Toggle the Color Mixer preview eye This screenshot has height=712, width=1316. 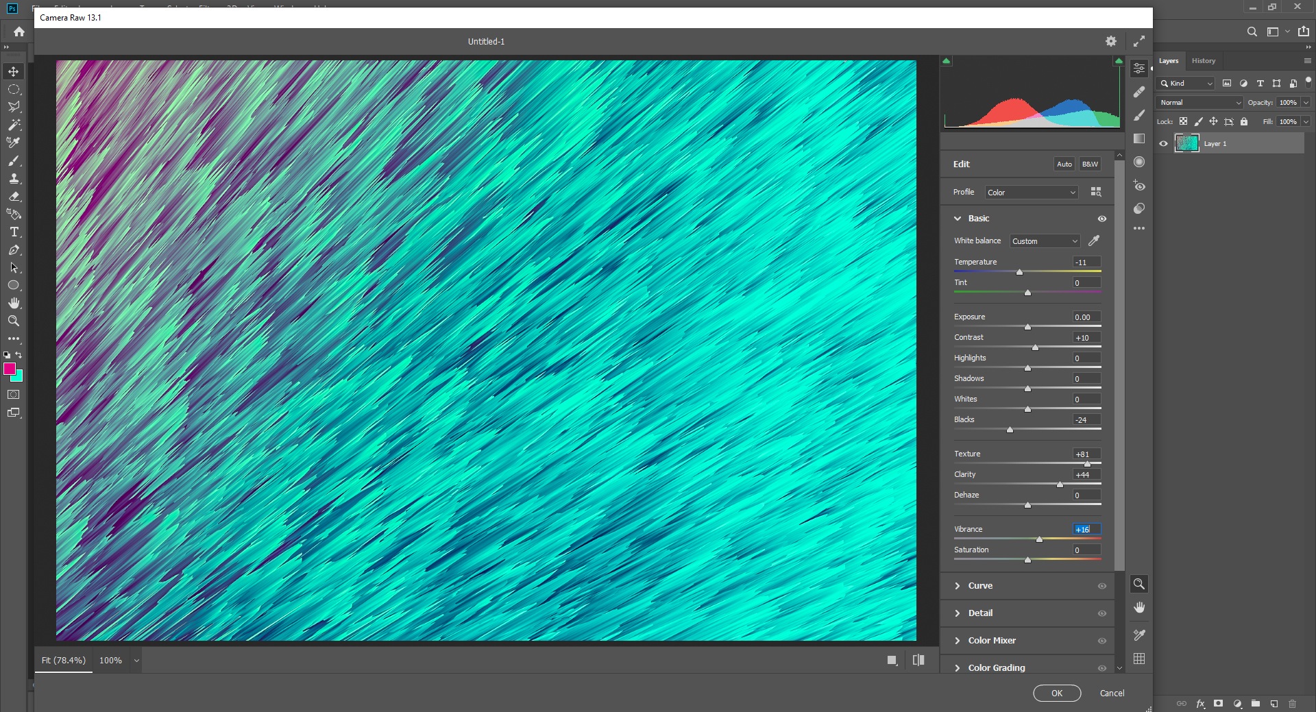pyautogui.click(x=1101, y=641)
